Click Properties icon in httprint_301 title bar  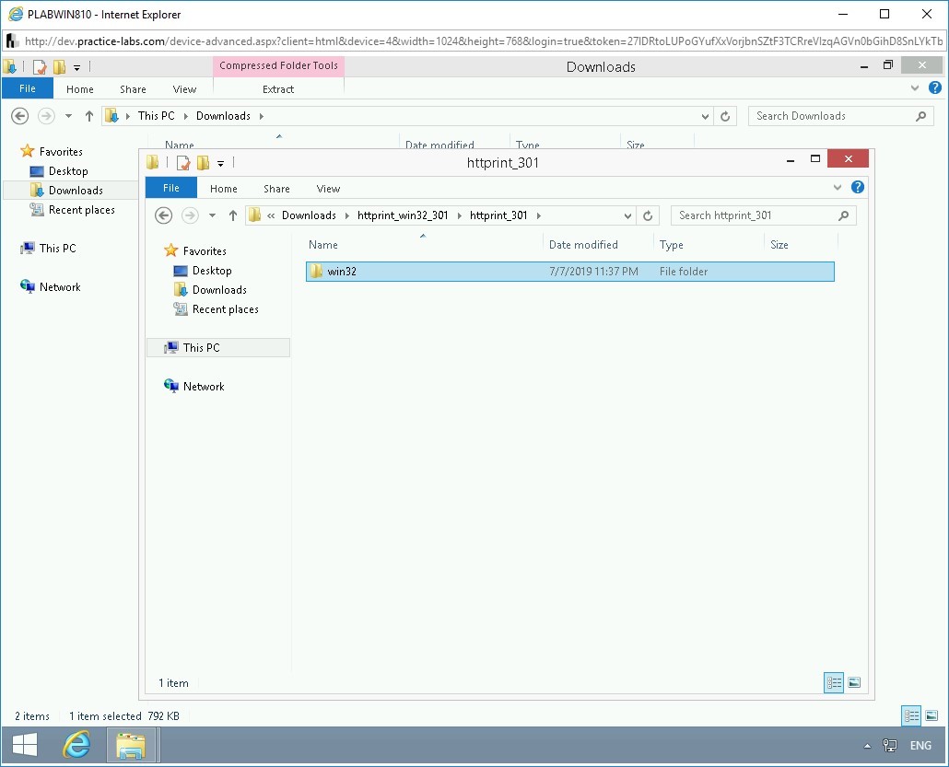point(183,163)
